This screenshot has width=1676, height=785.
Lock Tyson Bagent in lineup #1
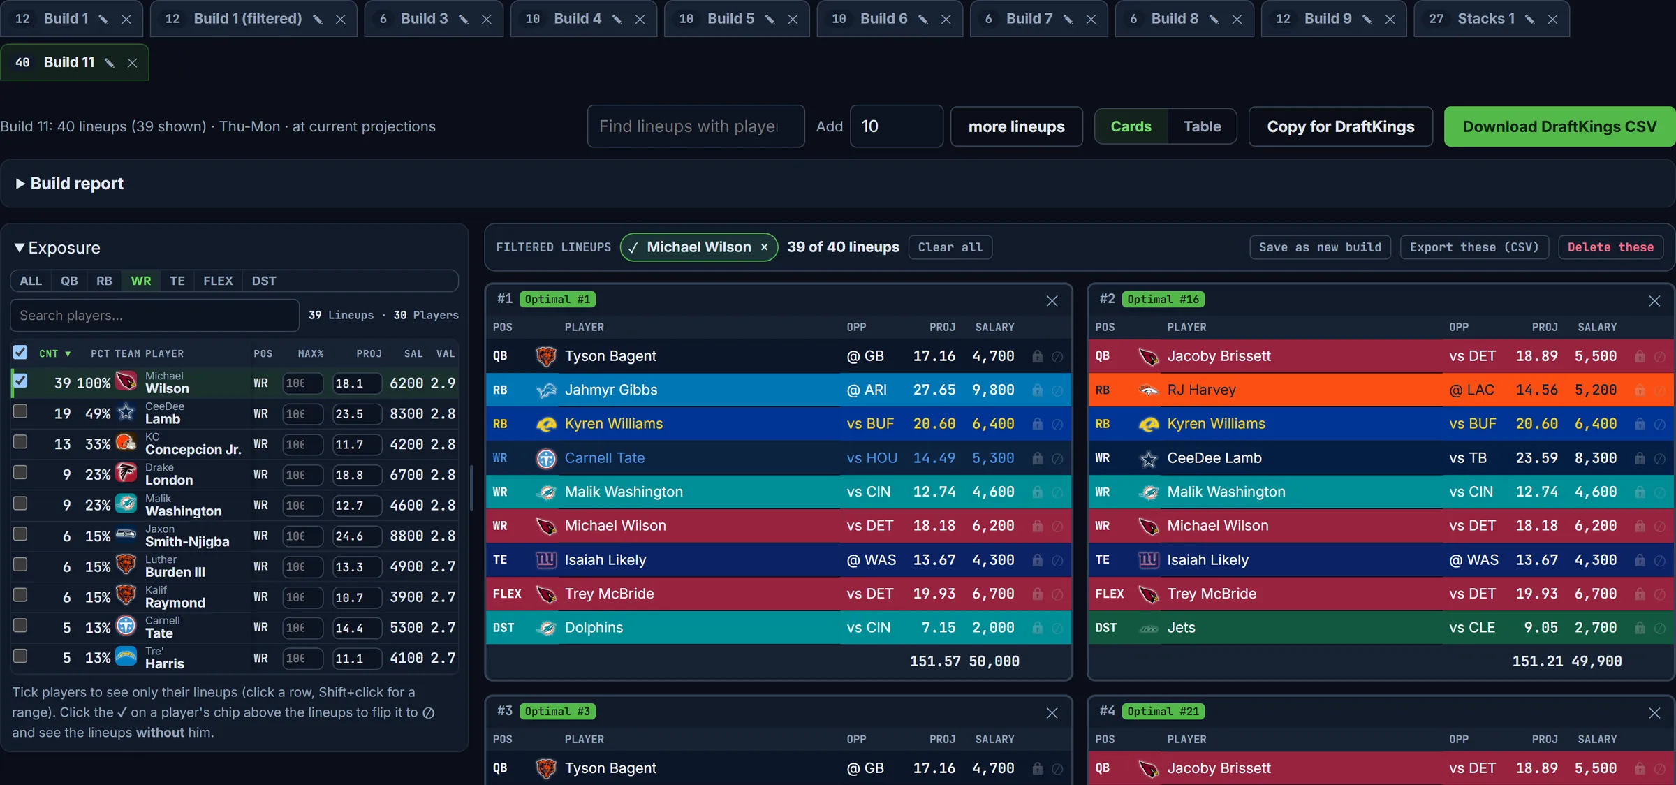1038,356
